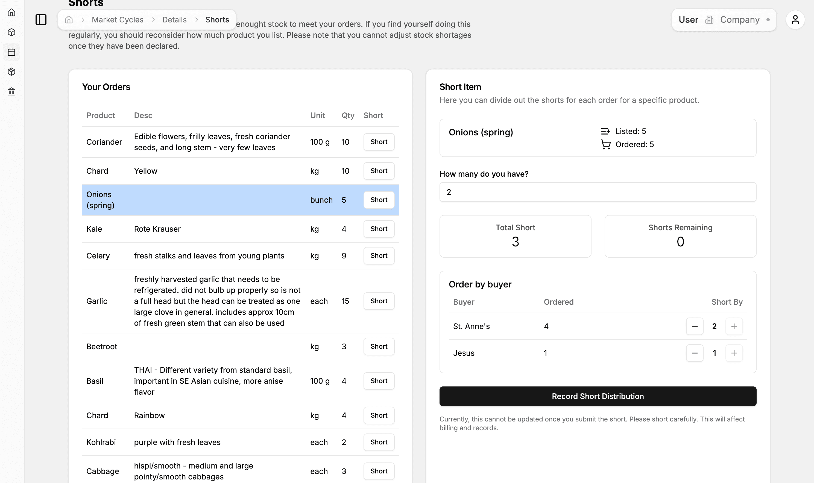Open the User Company switcher
The height and width of the screenshot is (483, 814).
tap(724, 19)
